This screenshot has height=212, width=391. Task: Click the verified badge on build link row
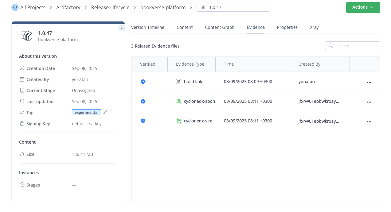click(x=143, y=81)
